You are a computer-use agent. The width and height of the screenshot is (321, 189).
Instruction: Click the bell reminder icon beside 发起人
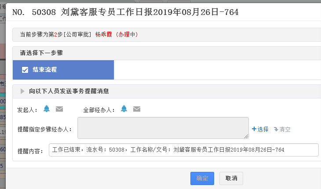click(x=47, y=109)
